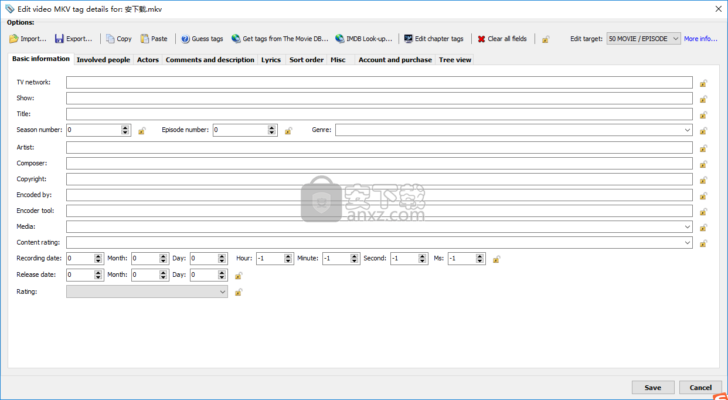Toggle lock icon for Episode number

click(x=288, y=131)
